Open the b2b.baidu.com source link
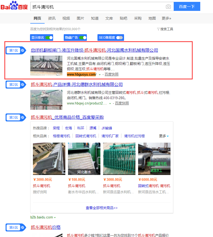 [42, 217]
